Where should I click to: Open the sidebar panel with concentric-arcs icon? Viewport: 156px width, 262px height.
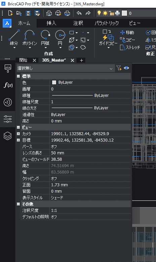(8, 102)
